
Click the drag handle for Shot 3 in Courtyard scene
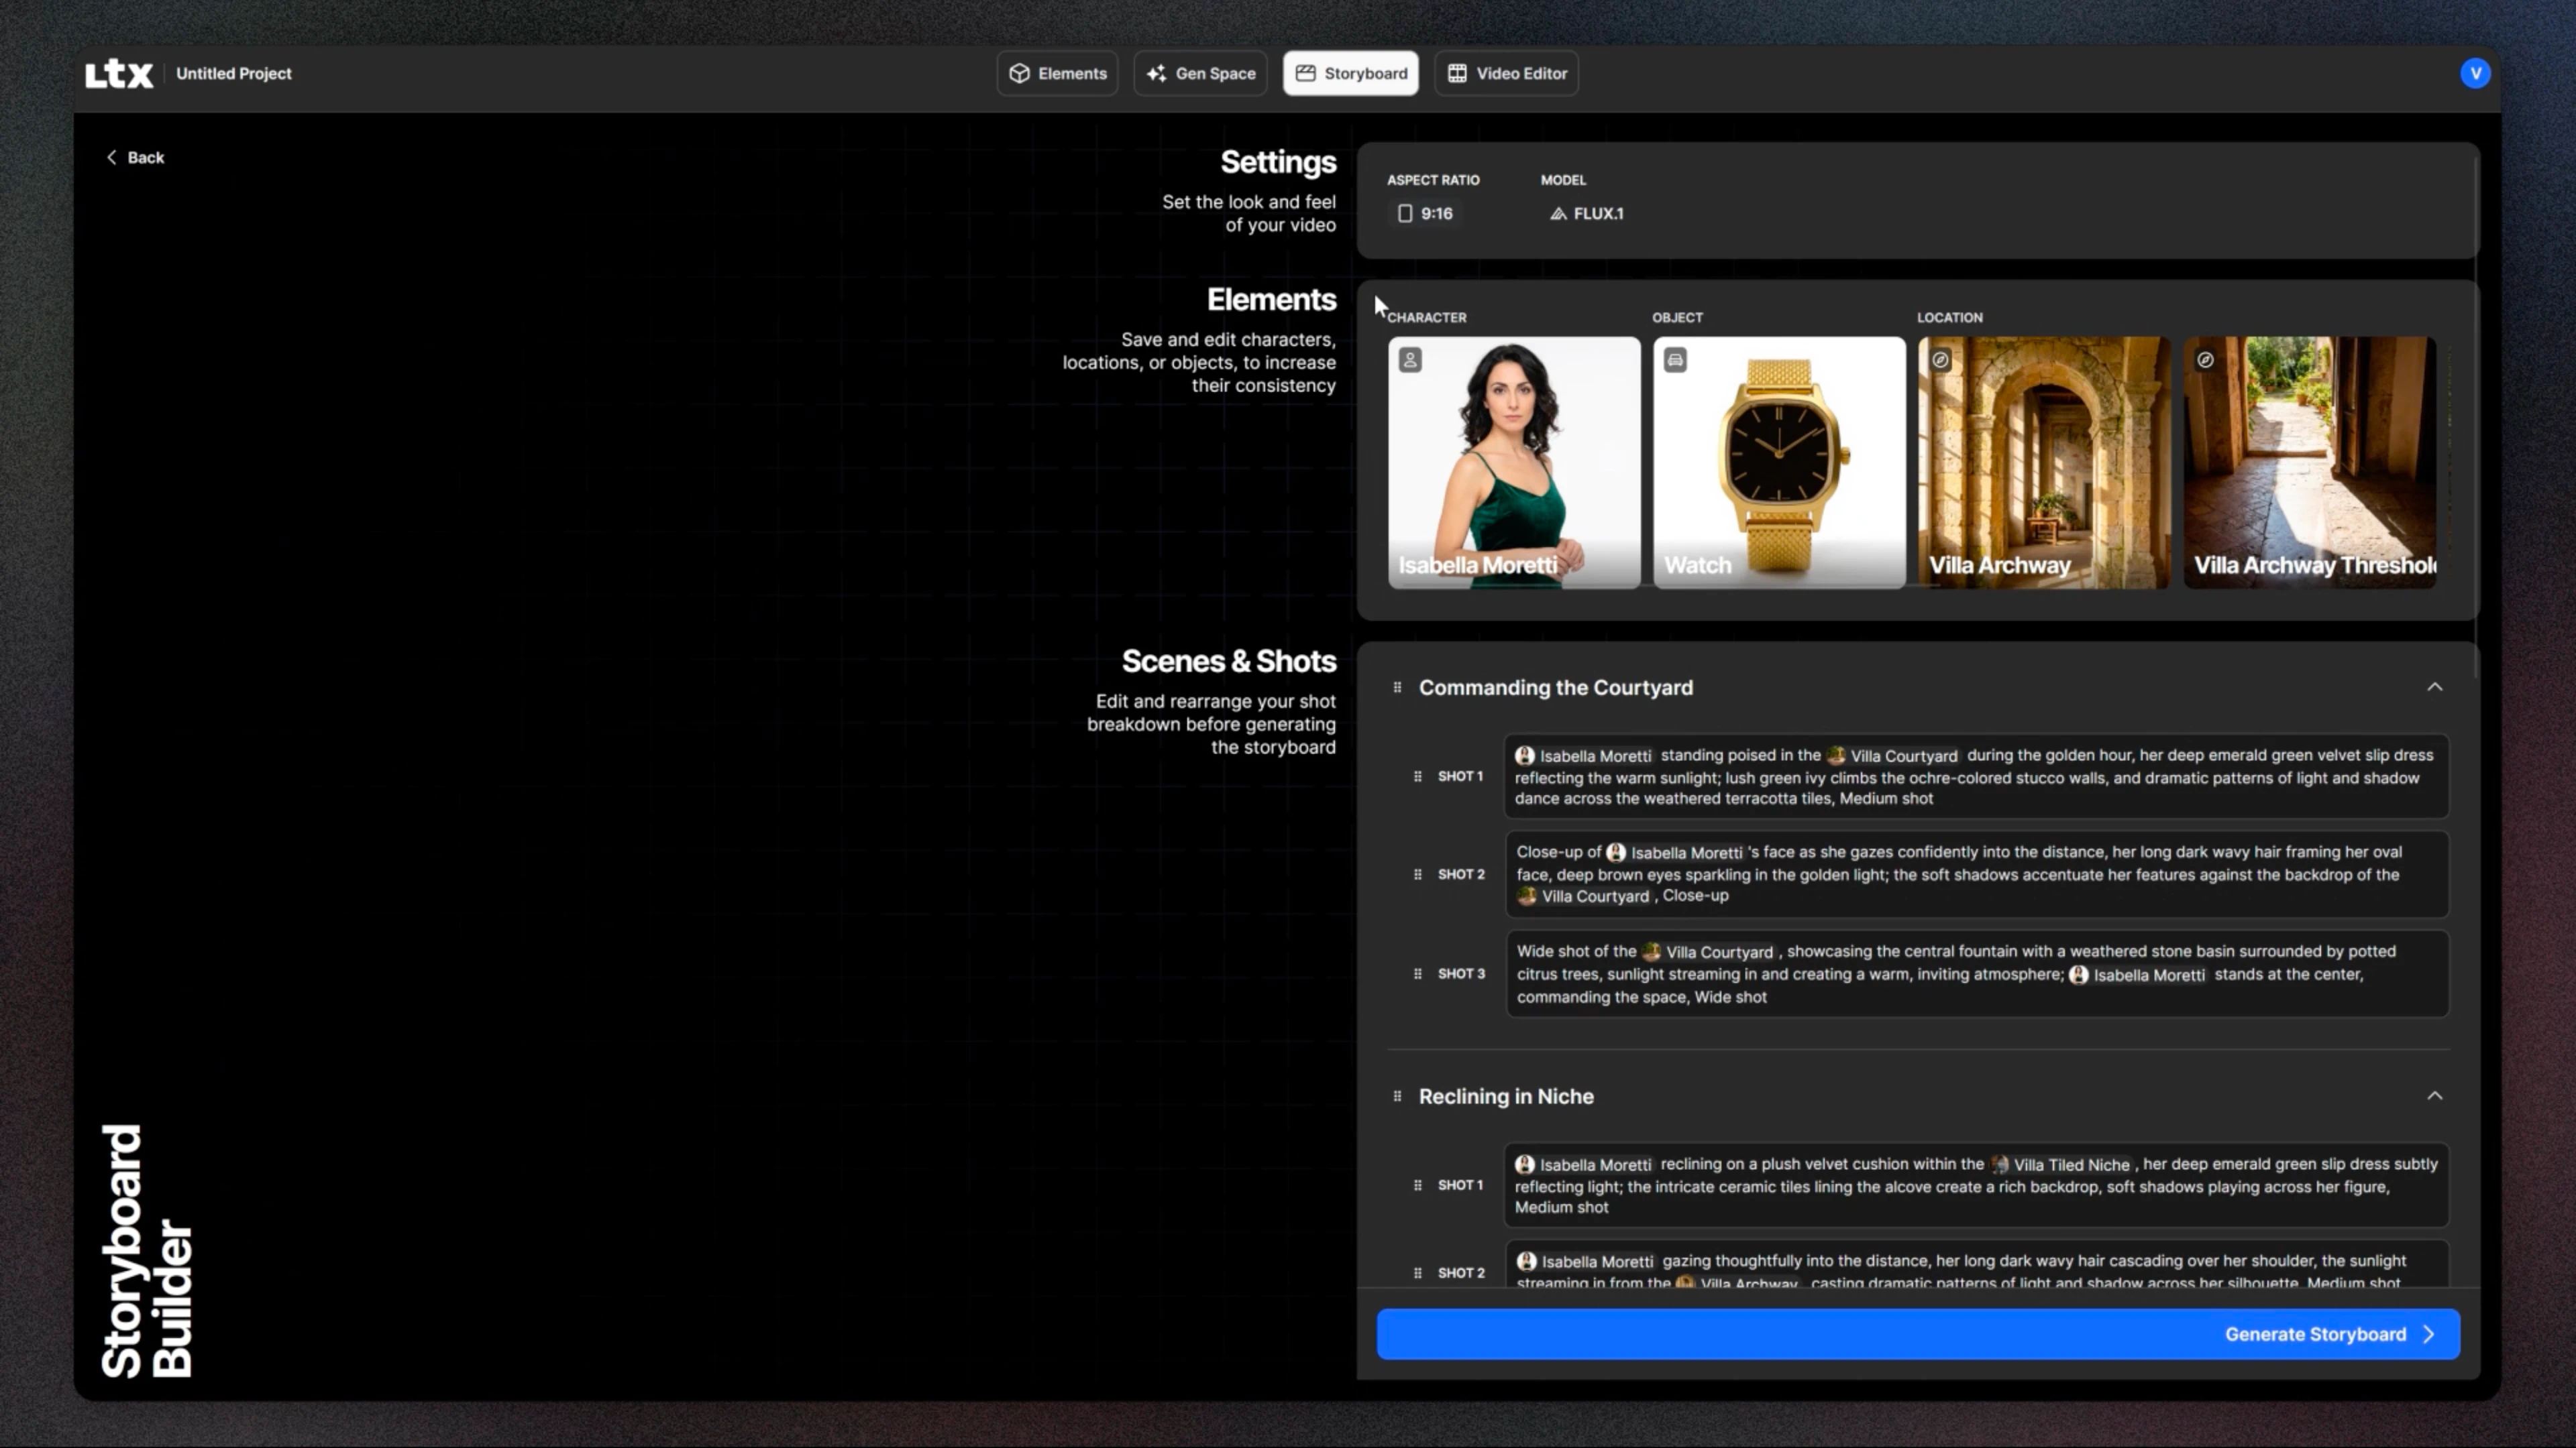coord(1417,973)
